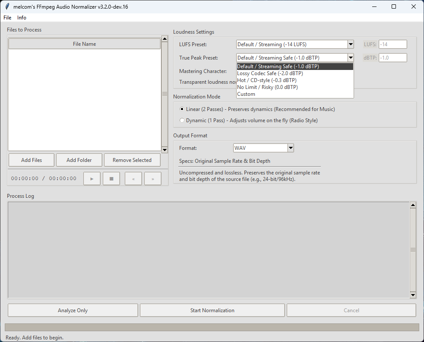The image size is (424, 342).
Task: Click the 'Mastering Character:' label
Action: pos(203,71)
